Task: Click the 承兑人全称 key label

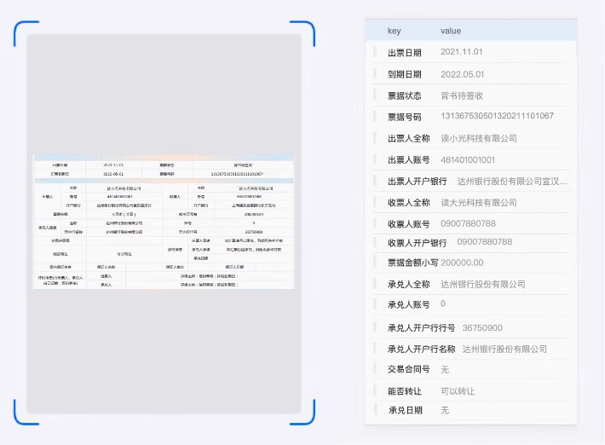Action: (409, 285)
